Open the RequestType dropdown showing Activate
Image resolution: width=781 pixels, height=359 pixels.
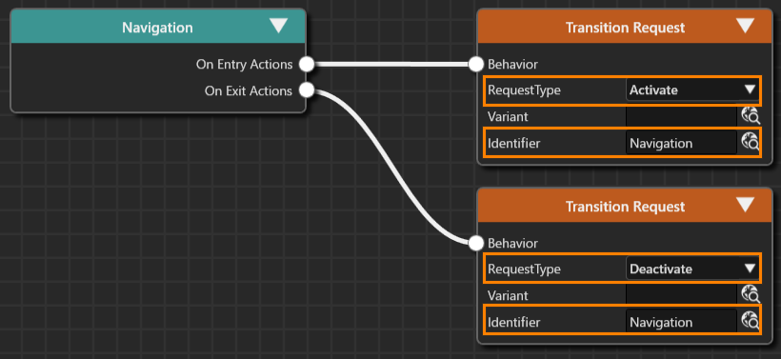point(691,90)
